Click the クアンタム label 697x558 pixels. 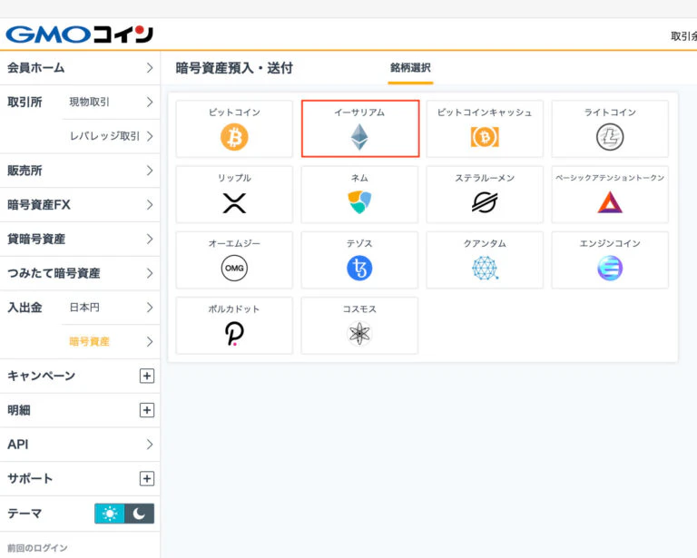[x=485, y=243]
